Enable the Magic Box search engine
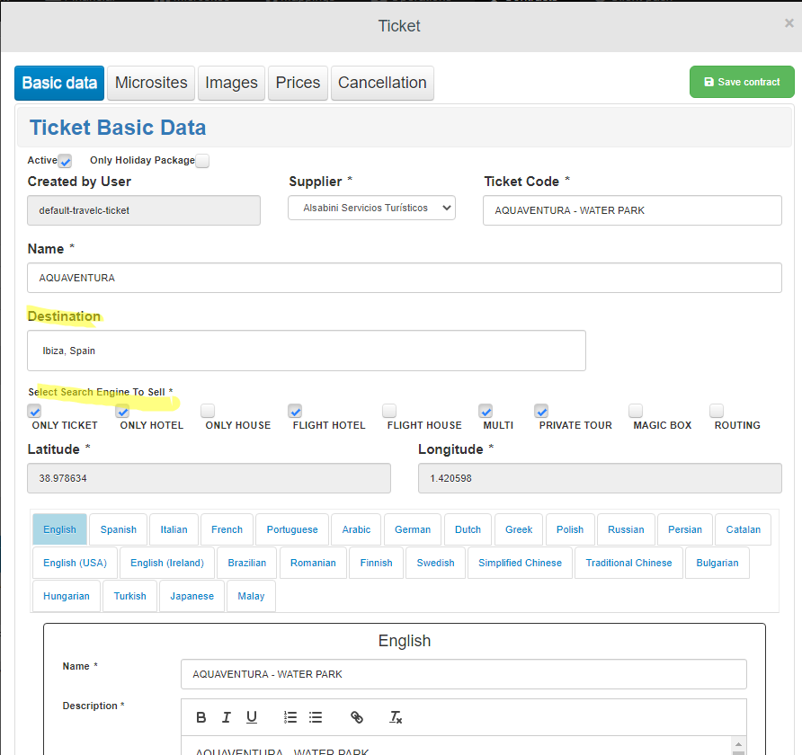 [x=636, y=411]
